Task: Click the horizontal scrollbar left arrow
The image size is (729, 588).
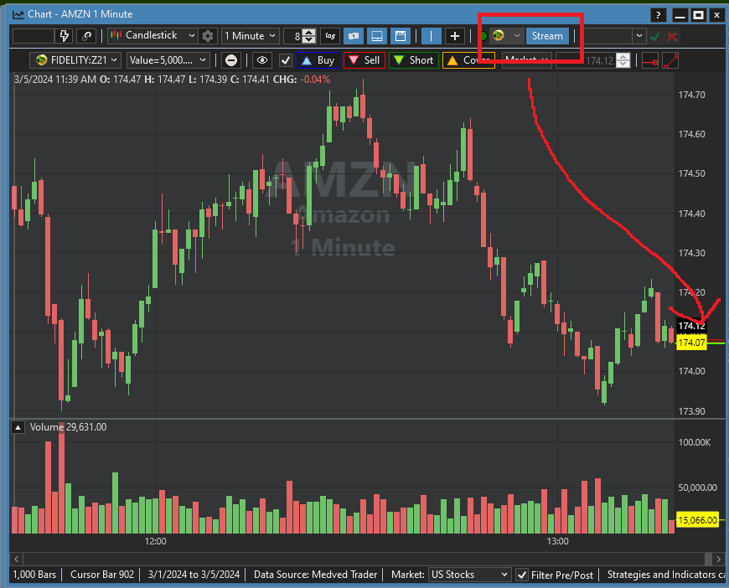Action: tap(16, 559)
